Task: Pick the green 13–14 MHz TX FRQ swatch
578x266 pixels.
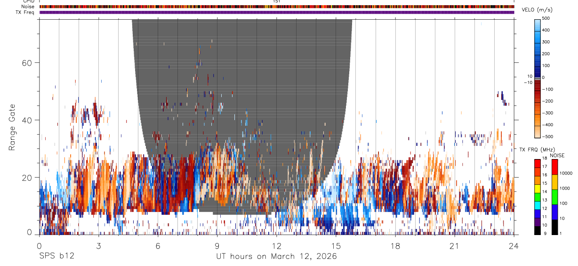Action: [x=538, y=197]
